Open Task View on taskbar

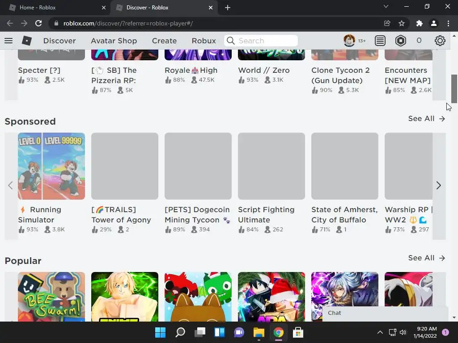pos(200,332)
